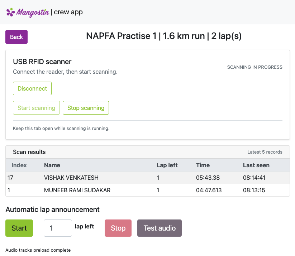295x256 pixels.
Task: Click the lap left label beside input
Action: tap(84, 227)
